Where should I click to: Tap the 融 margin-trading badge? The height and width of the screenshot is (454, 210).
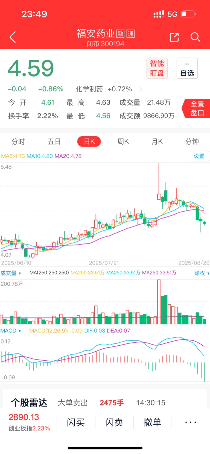pos(120,34)
